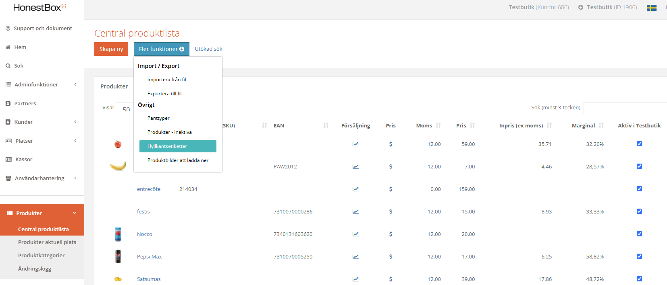The height and width of the screenshot is (285, 667).
Task: Choose Exportera till fil menu option
Action: 164,94
